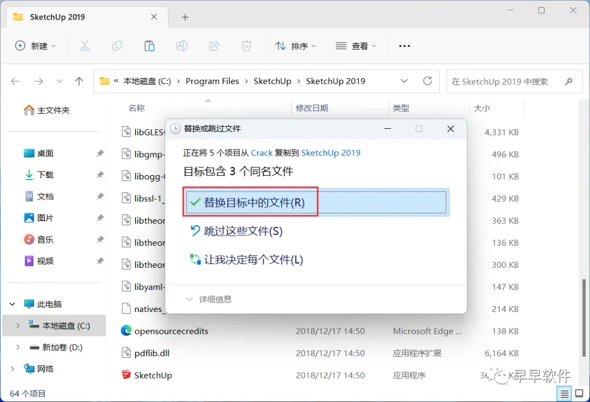Close the SketchUp 2019 tab
Image resolution: width=590 pixels, height=402 pixels.
tap(154, 17)
